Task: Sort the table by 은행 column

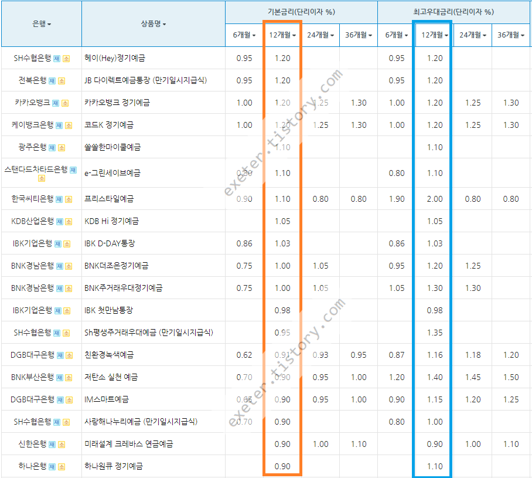Action: 42,24
